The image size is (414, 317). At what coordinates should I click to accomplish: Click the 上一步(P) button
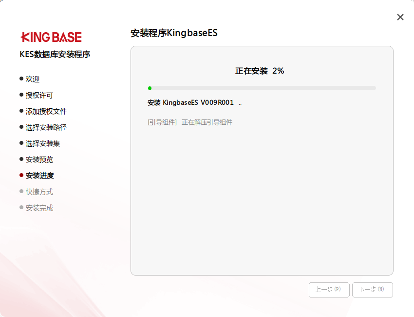[329, 290]
